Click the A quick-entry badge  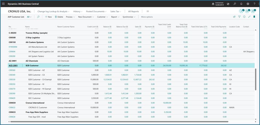pos(242,11)
